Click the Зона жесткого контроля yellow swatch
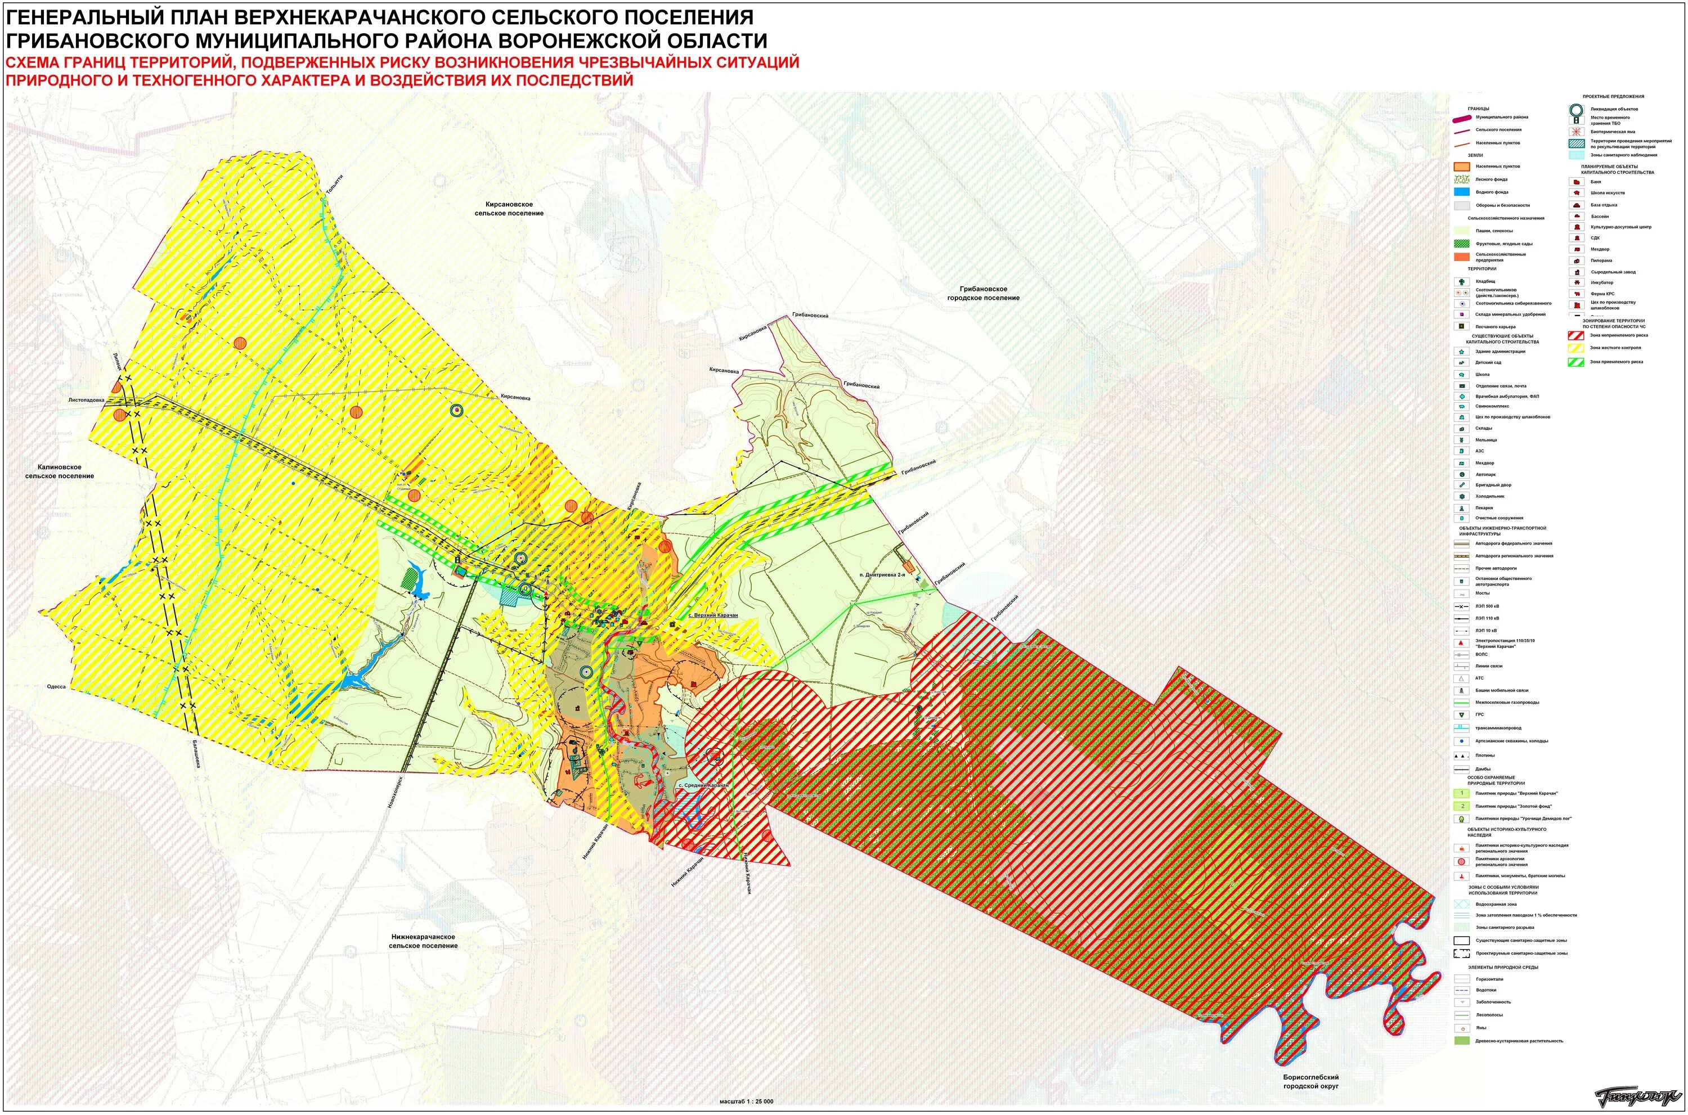Viewport: 1688px width, 1115px height. (1577, 348)
